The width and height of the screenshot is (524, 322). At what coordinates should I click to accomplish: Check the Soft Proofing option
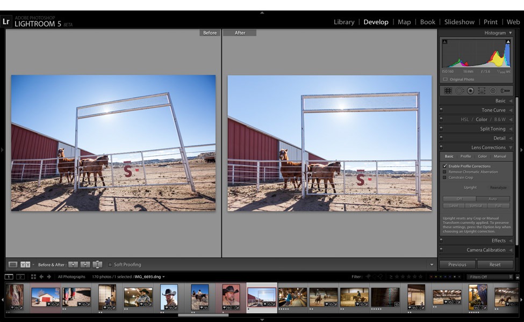(110, 265)
